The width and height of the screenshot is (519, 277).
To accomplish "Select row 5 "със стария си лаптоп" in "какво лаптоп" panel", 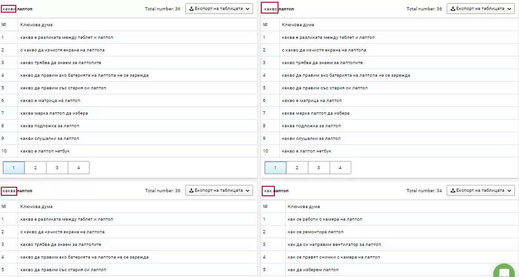I will point(390,88).
